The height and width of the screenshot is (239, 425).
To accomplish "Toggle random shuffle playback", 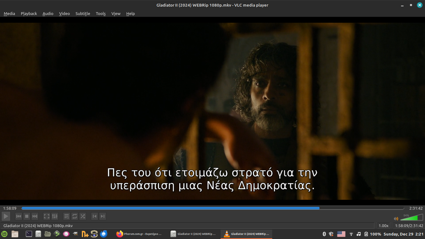I will click(83, 216).
